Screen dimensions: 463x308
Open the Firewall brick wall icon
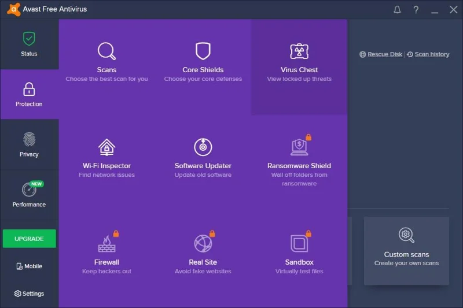pyautogui.click(x=106, y=244)
